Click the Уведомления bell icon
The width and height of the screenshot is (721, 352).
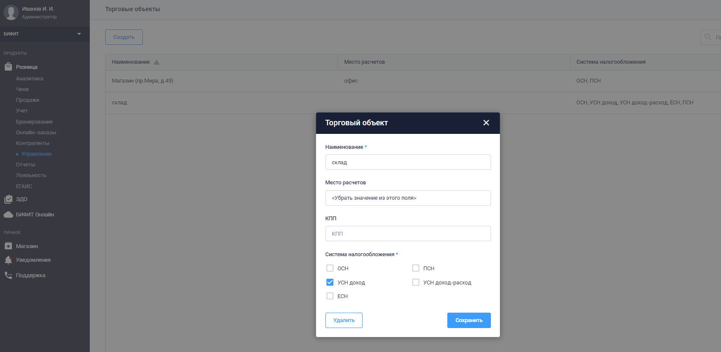pos(8,260)
